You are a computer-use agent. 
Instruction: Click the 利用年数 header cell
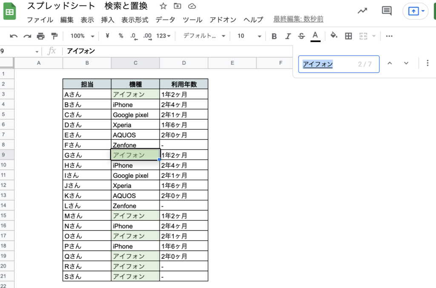coord(184,84)
